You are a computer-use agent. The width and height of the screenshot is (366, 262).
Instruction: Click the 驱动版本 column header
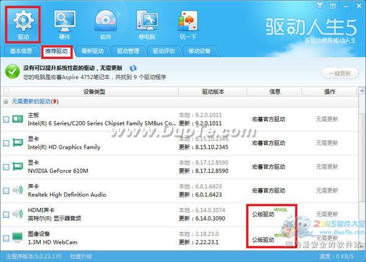(x=213, y=91)
